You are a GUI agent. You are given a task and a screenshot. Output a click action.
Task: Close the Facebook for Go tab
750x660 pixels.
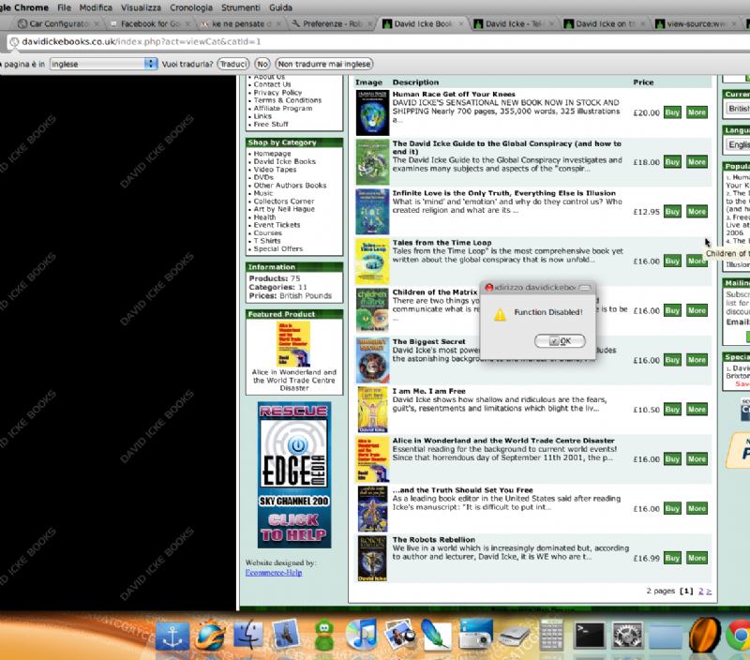(187, 23)
